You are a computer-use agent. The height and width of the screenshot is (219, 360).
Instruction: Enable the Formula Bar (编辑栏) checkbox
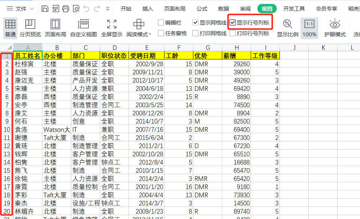tap(161, 22)
